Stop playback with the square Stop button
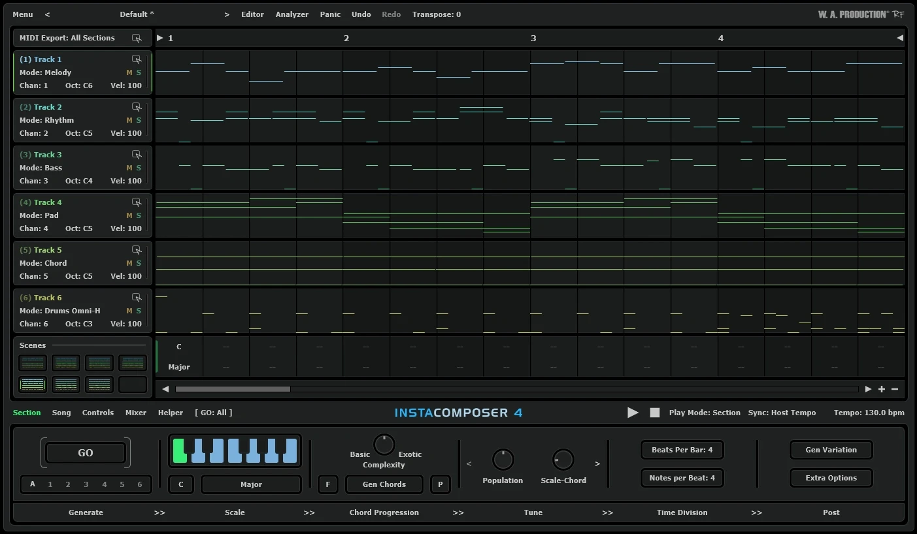This screenshot has height=534, width=917. (x=655, y=413)
